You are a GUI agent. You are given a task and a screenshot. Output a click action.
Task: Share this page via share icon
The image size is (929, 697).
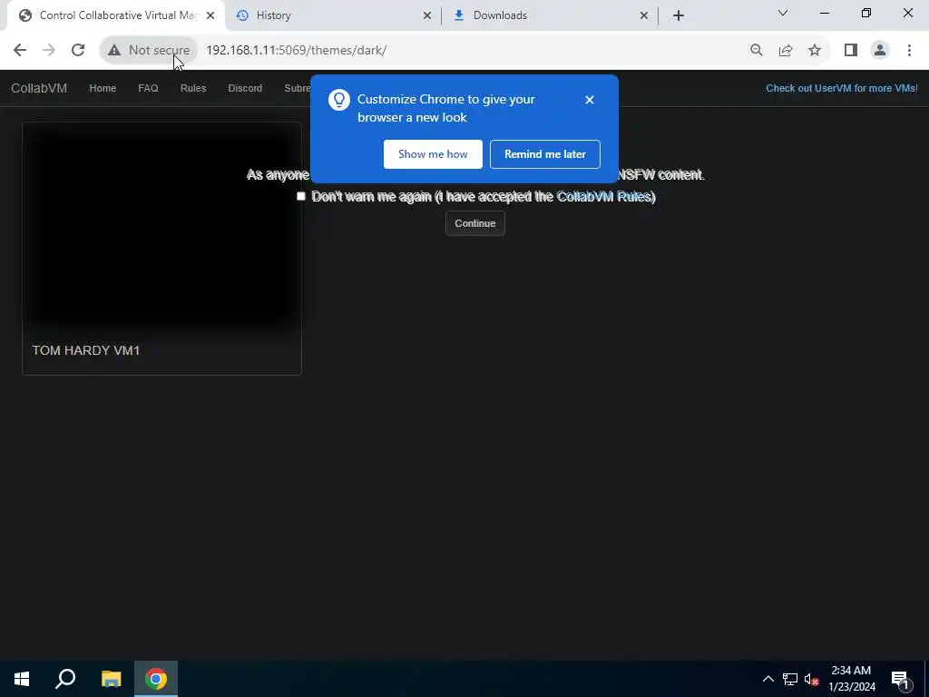click(x=786, y=50)
